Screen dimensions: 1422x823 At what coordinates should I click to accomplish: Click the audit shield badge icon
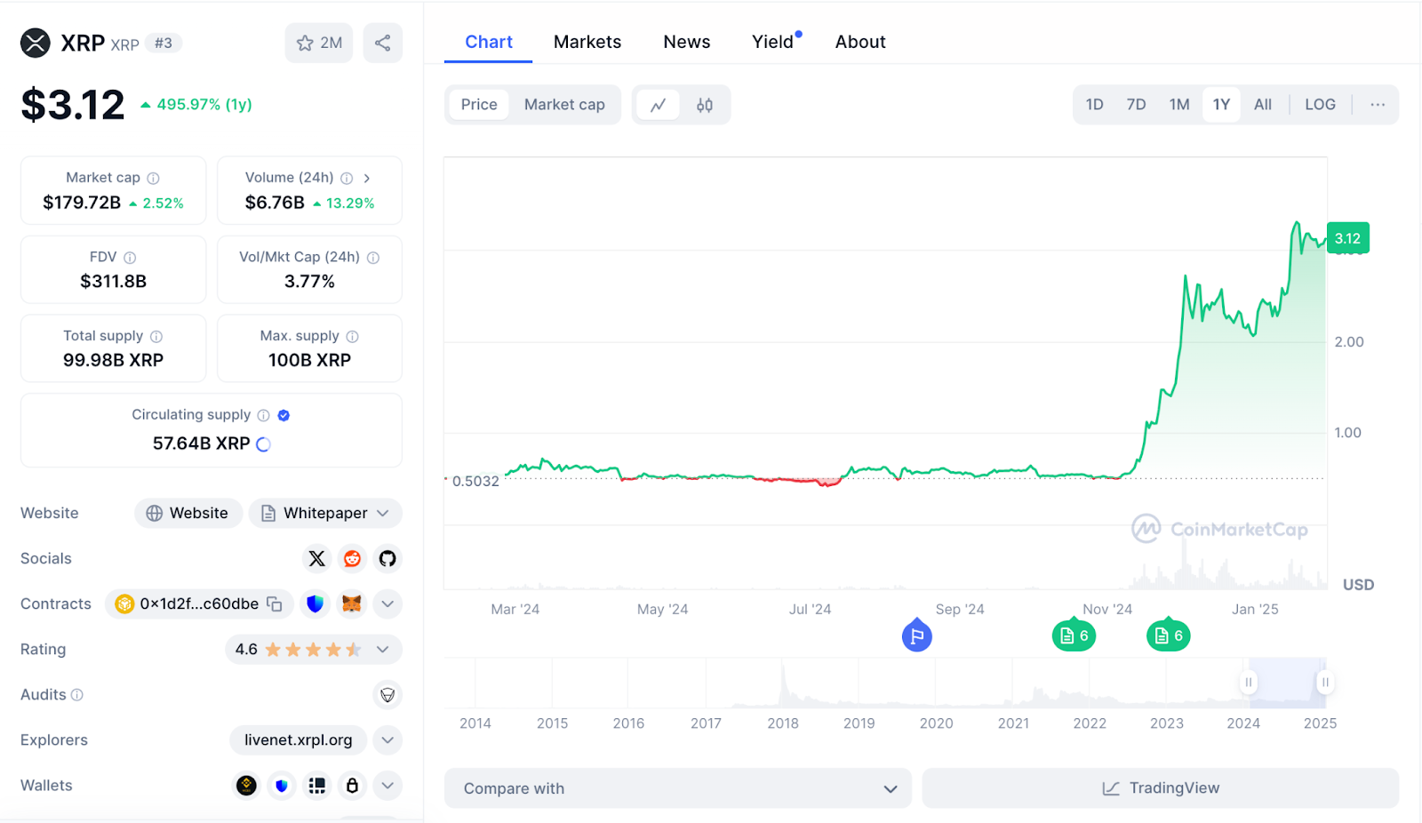387,695
